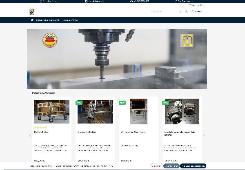Show next products with right arrow

204,136
